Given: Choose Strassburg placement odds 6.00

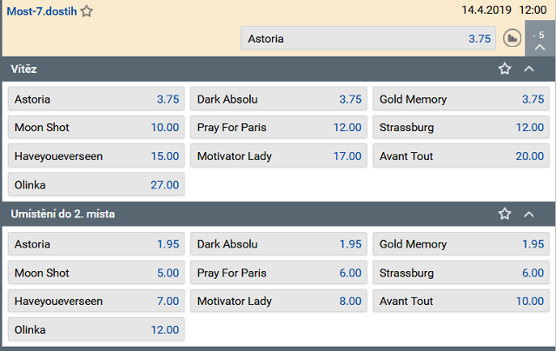Looking at the screenshot, I should (461, 273).
